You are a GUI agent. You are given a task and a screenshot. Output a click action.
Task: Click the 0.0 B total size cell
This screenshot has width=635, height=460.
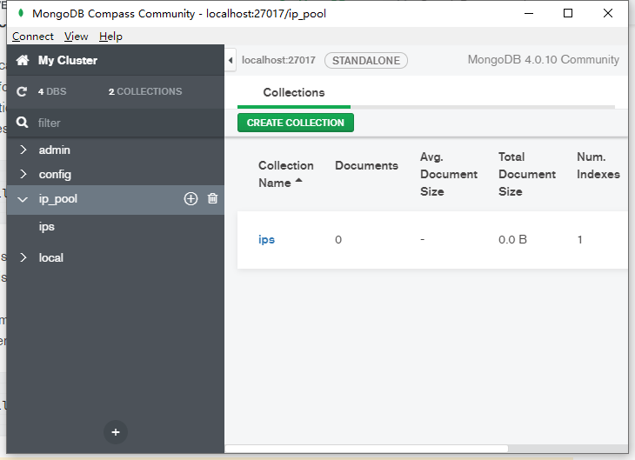click(512, 240)
